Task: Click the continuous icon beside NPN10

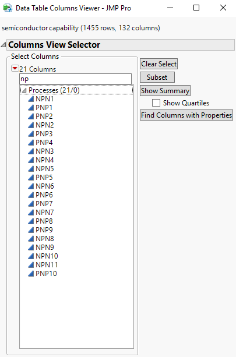Action: (x=31, y=256)
